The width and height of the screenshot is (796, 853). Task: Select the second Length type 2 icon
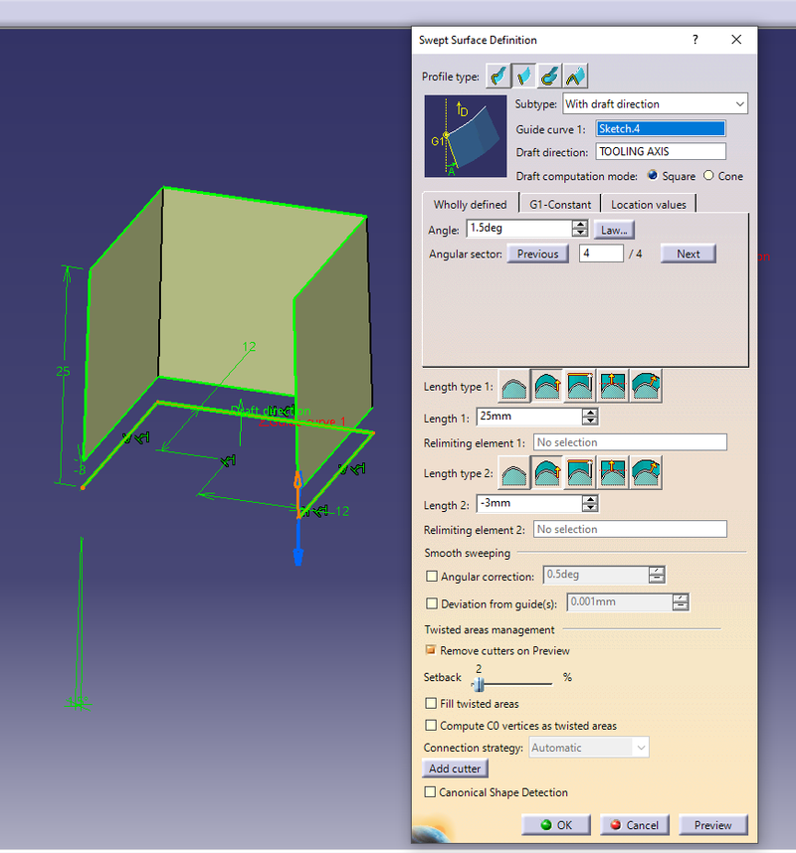click(x=546, y=473)
